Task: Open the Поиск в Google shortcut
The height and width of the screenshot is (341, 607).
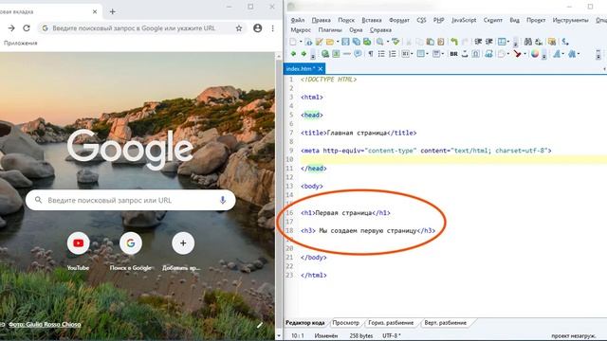Action: 131,243
